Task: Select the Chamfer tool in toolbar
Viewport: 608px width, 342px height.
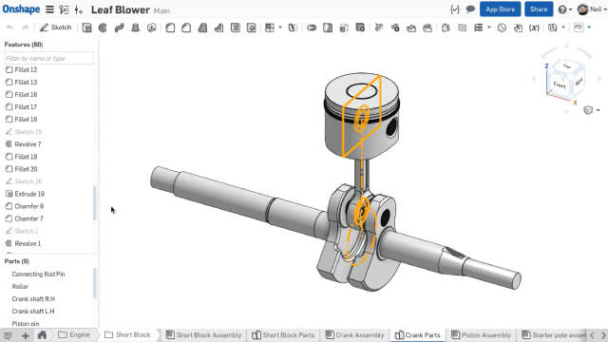Action: [186, 28]
